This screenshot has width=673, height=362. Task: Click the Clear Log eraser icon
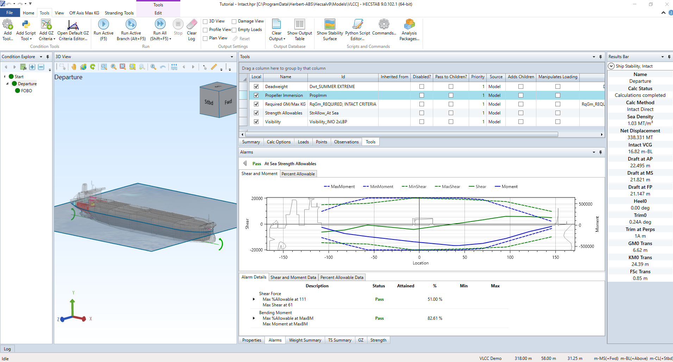(192, 24)
